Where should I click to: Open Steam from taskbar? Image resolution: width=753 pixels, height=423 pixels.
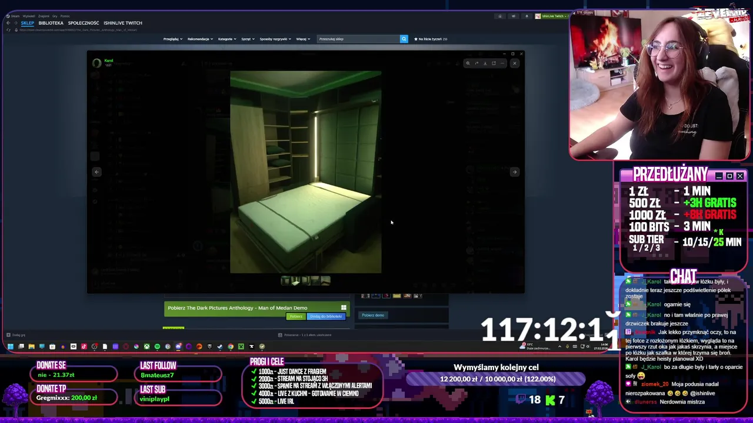(220, 347)
